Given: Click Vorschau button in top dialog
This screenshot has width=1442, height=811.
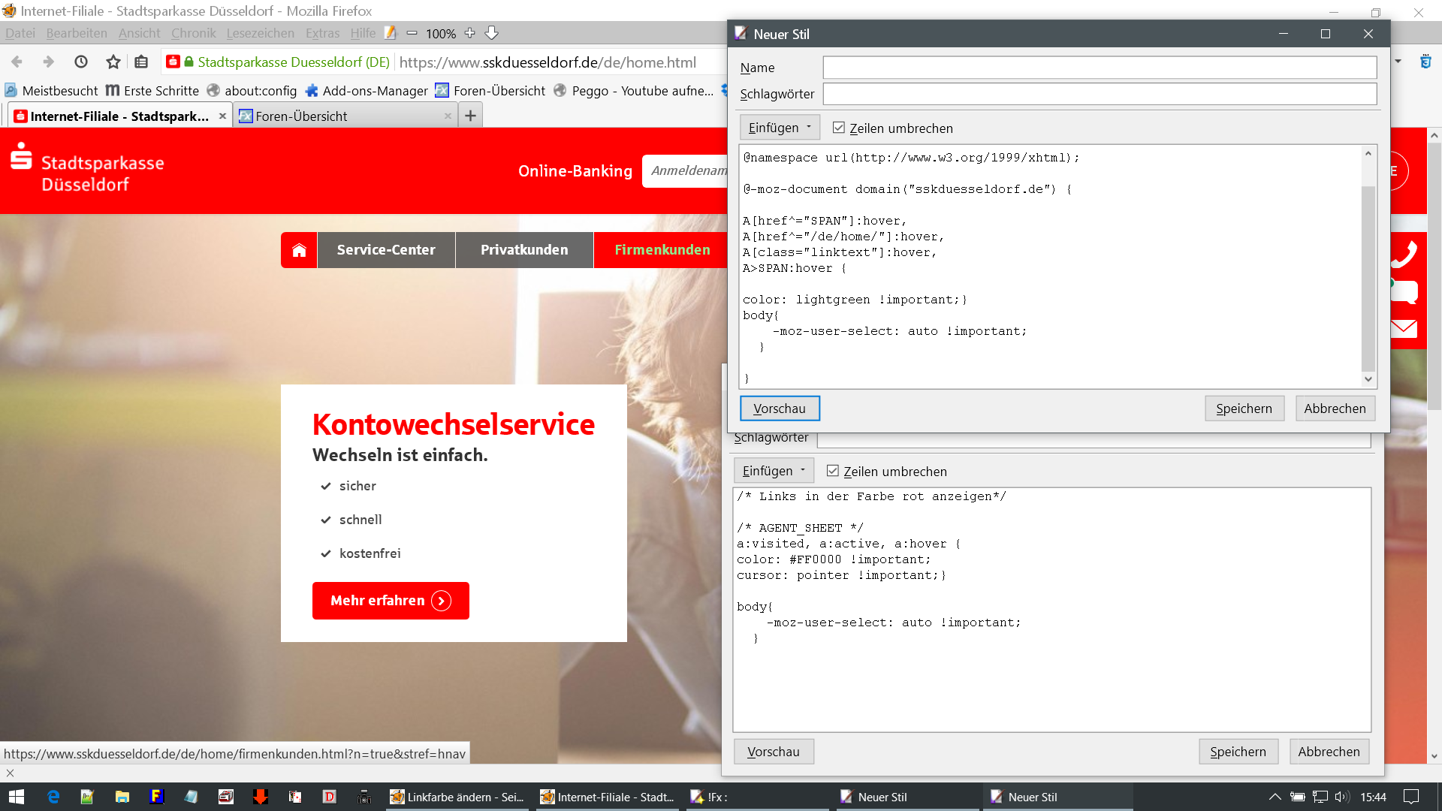Looking at the screenshot, I should [x=780, y=409].
